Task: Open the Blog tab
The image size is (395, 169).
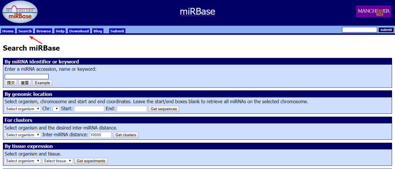Action: coord(98,31)
